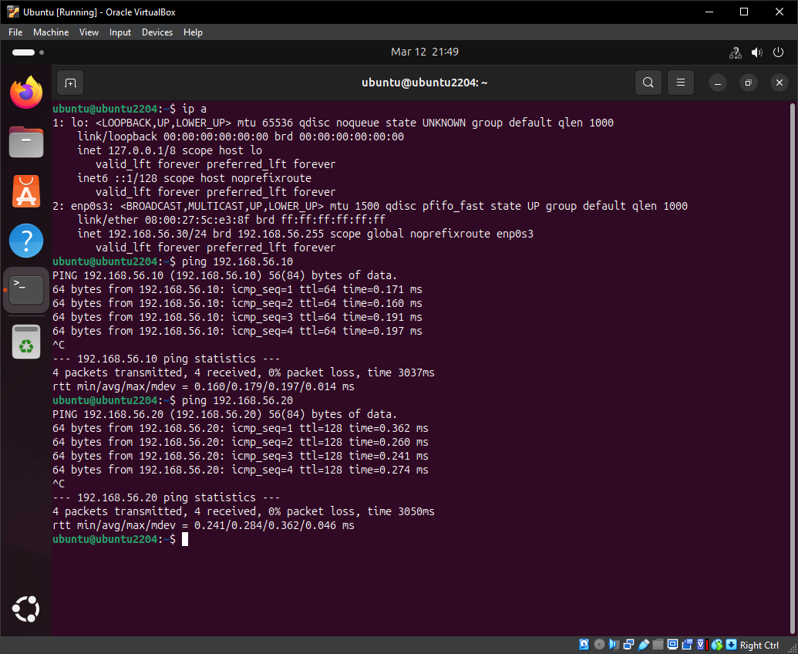Expand the View menu
Viewport: 798px width, 654px height.
tap(89, 32)
